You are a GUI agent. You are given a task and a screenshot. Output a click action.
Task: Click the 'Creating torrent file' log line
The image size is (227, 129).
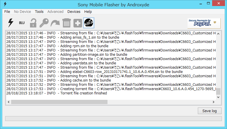tap(111, 89)
